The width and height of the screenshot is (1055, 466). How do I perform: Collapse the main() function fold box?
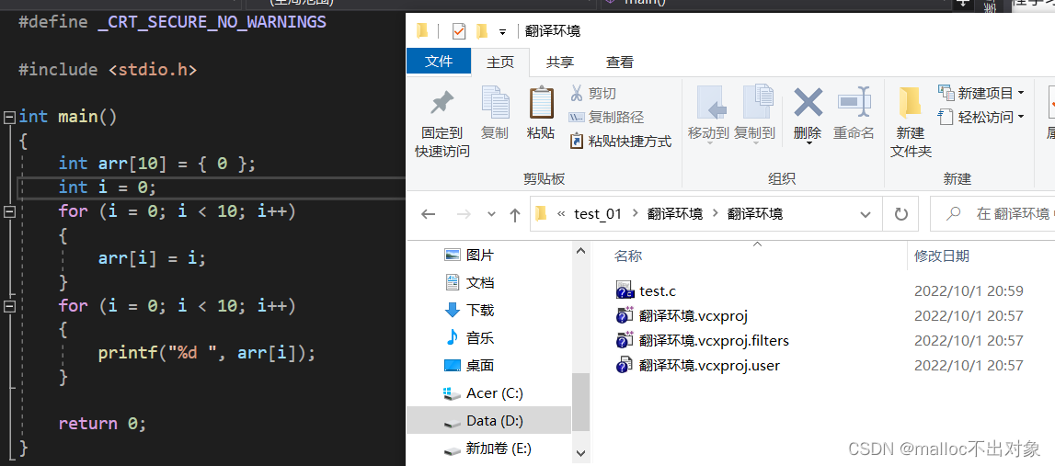9,117
